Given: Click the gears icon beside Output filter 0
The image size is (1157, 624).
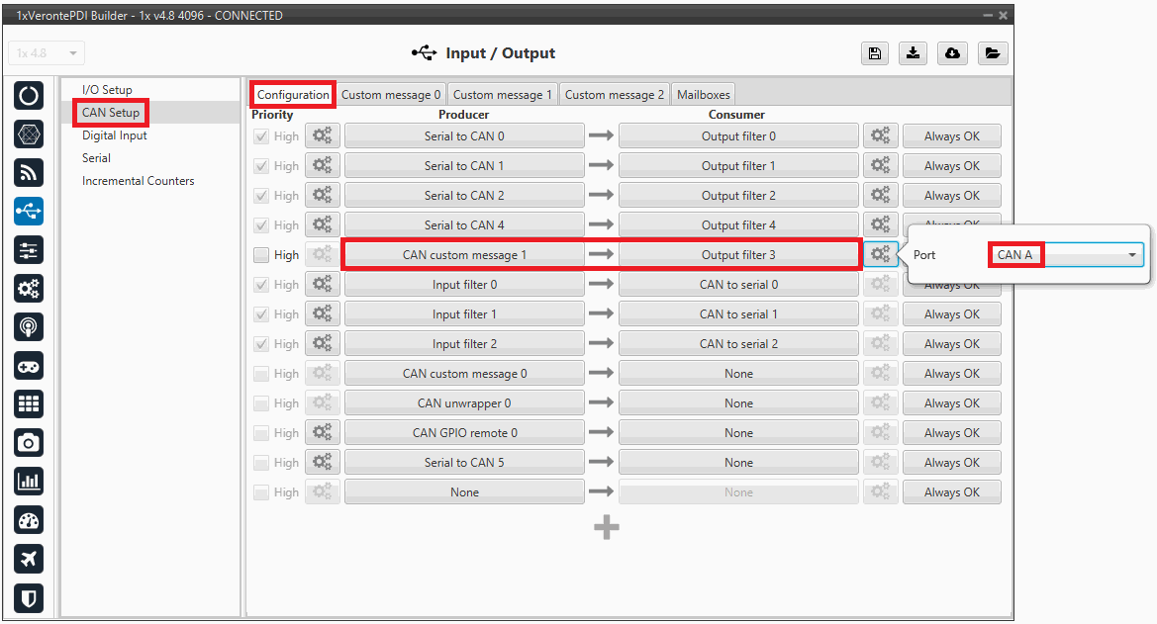Looking at the screenshot, I should click(x=880, y=136).
